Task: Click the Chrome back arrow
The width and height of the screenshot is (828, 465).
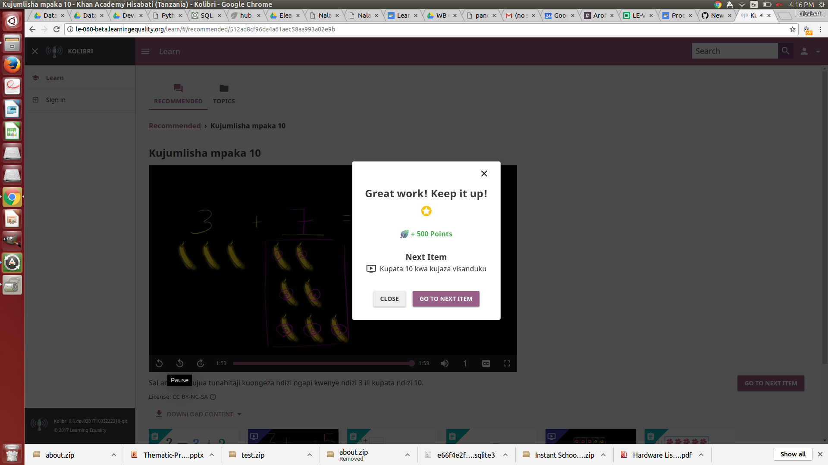Action: [x=32, y=29]
